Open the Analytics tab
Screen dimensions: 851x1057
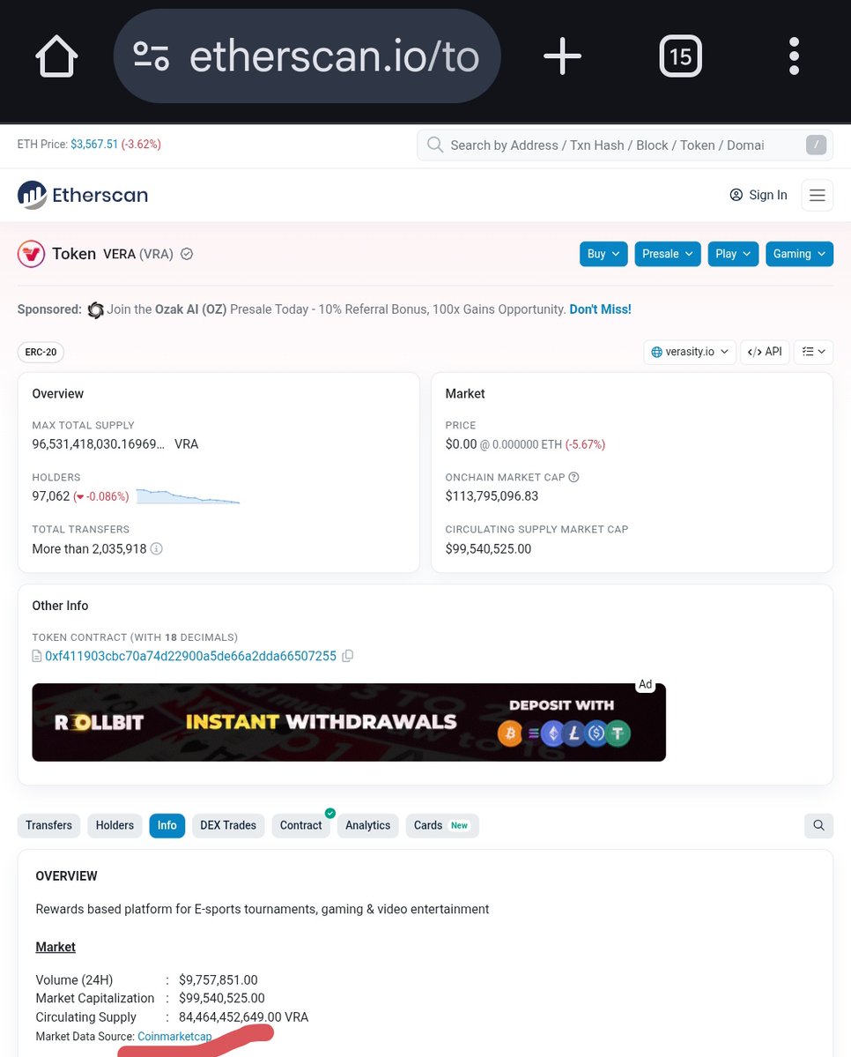pyautogui.click(x=368, y=825)
